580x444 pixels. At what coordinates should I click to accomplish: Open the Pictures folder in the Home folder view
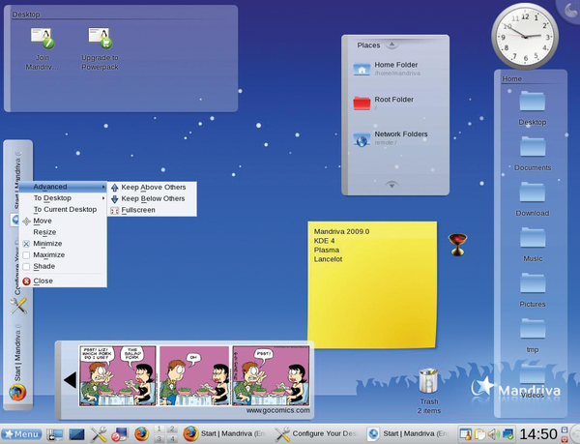pyautogui.click(x=533, y=290)
